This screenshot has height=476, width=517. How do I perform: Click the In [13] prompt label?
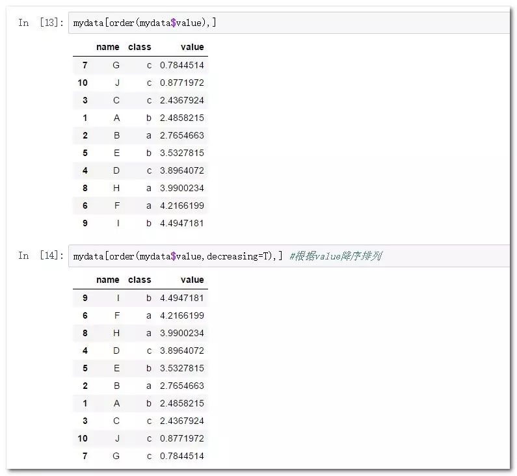pos(41,23)
